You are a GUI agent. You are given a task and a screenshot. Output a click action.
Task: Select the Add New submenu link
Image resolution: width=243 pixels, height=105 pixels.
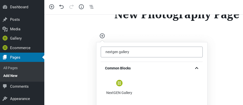[10, 76]
